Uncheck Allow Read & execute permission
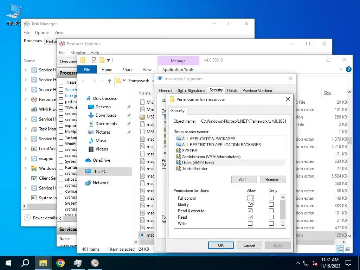The image size is (360, 270). pyautogui.click(x=250, y=211)
